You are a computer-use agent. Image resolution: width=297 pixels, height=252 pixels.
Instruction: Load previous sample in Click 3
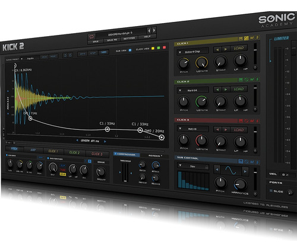pos(217,129)
